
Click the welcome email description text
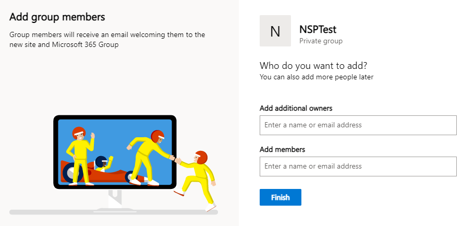(107, 40)
